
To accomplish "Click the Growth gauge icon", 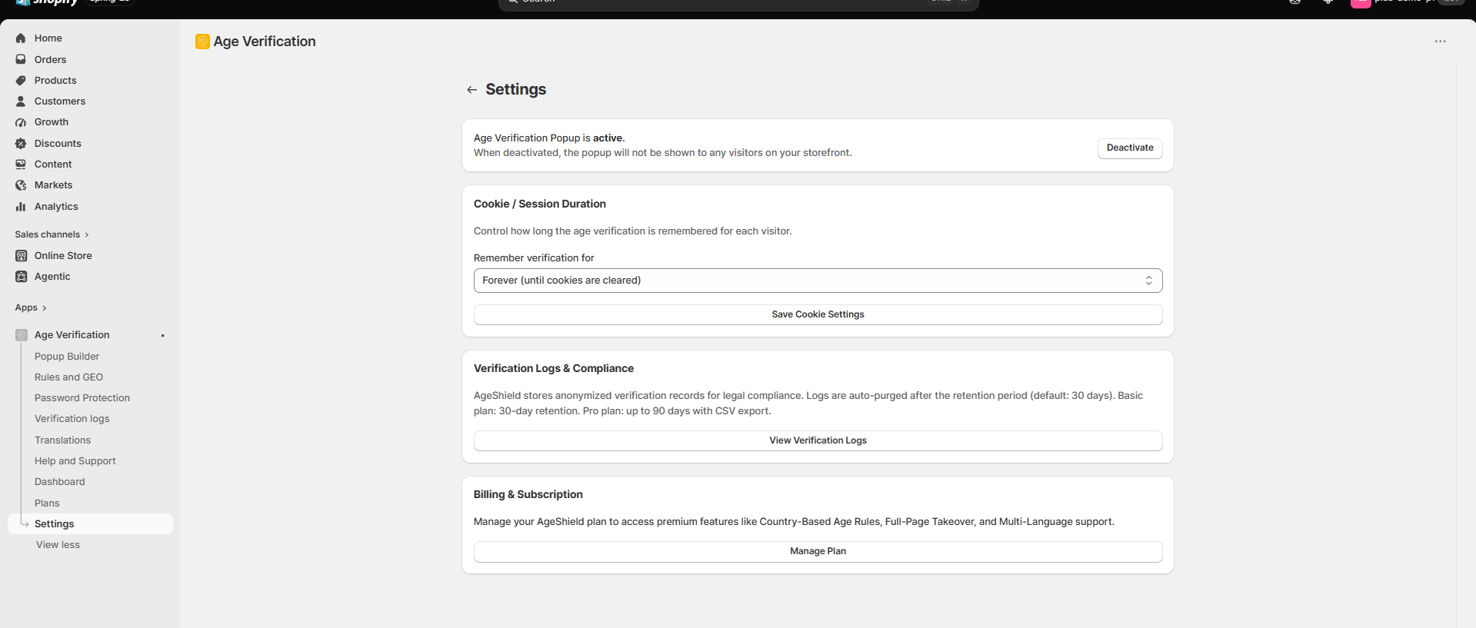I will point(21,122).
